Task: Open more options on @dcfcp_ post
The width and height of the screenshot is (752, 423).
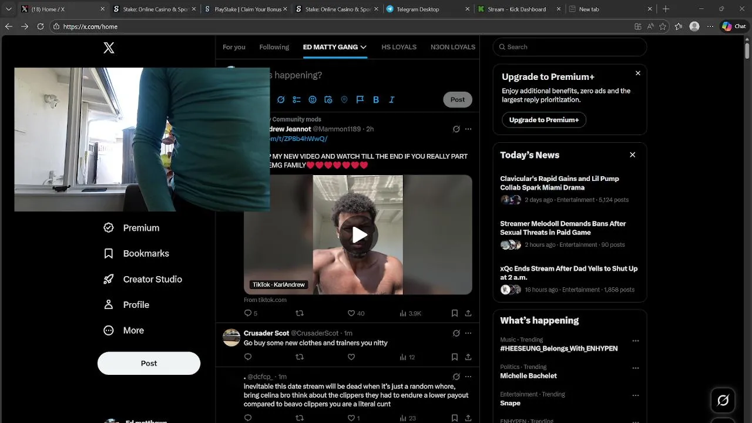Action: click(x=468, y=377)
